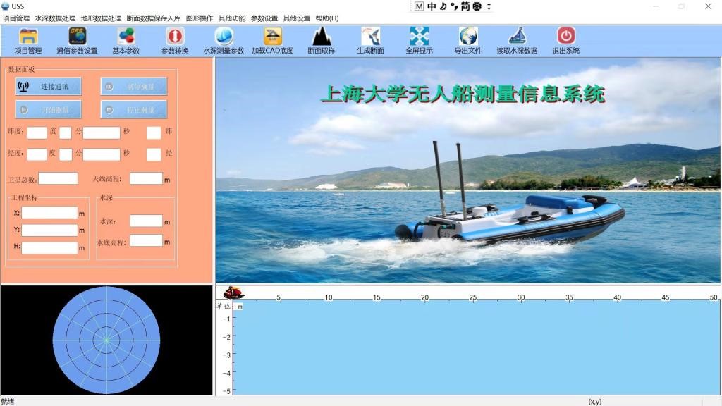
Task: Click the 基本参数 toolbar icon
Action: click(x=126, y=41)
